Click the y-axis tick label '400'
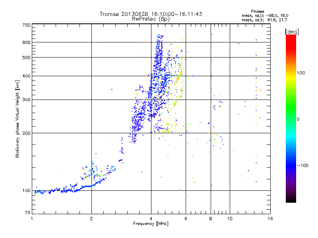This screenshot has width=318, height=238. 26,76
